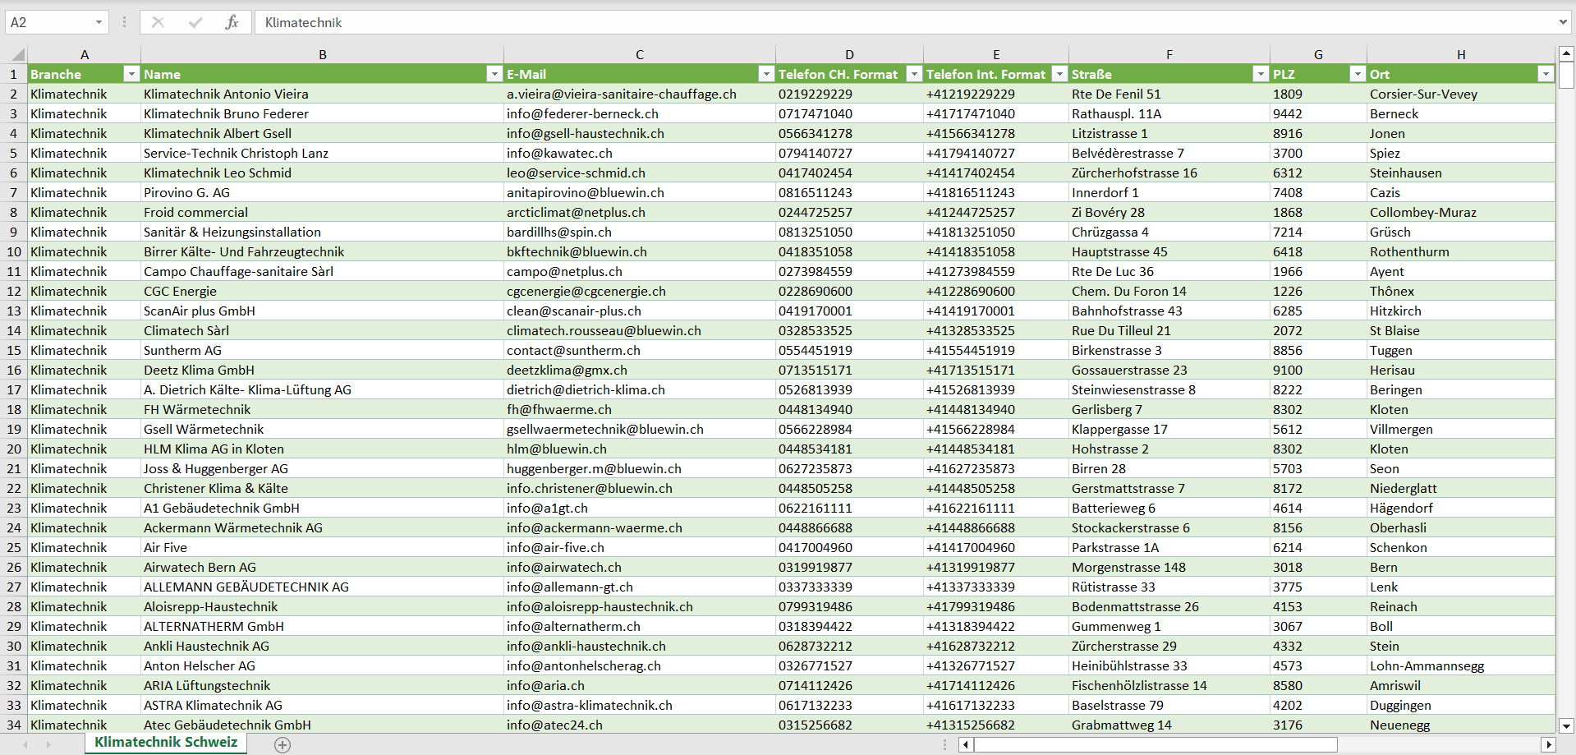Screen dimensions: 1576x755
Task: Click horizontal scrollbar right arrow
Action: coord(1548,744)
